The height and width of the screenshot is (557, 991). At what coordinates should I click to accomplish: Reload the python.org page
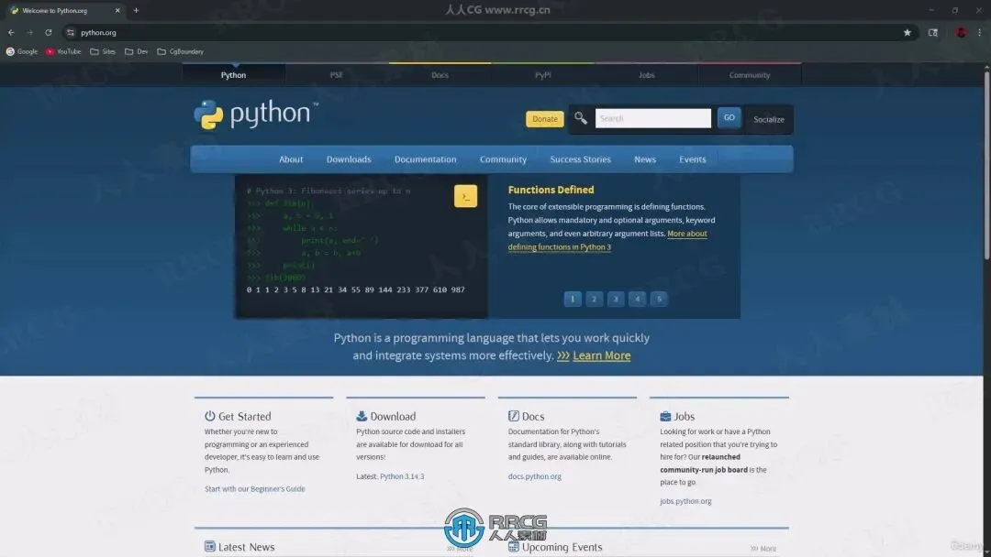(x=48, y=32)
